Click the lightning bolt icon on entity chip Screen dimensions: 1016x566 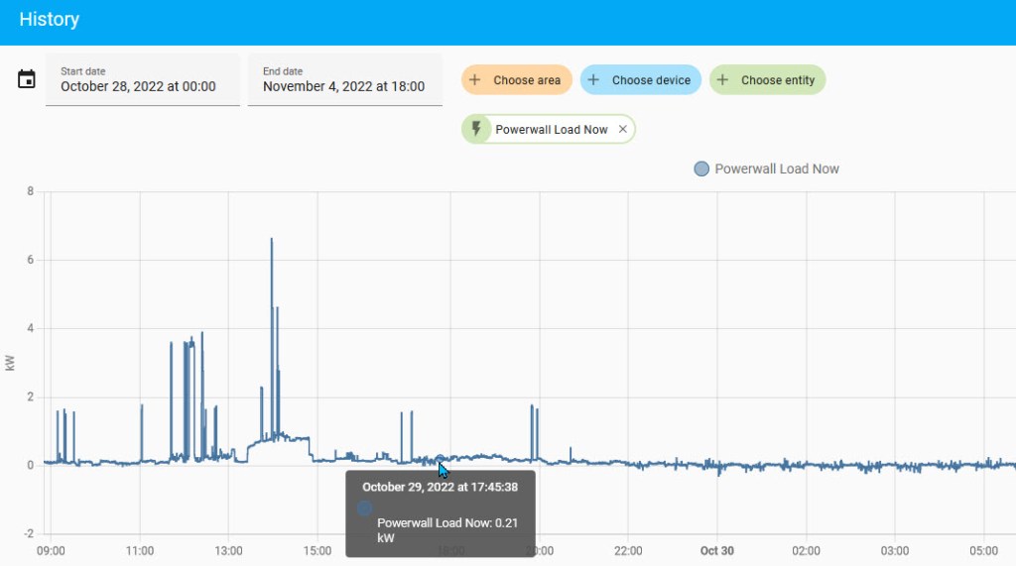pyautogui.click(x=477, y=130)
